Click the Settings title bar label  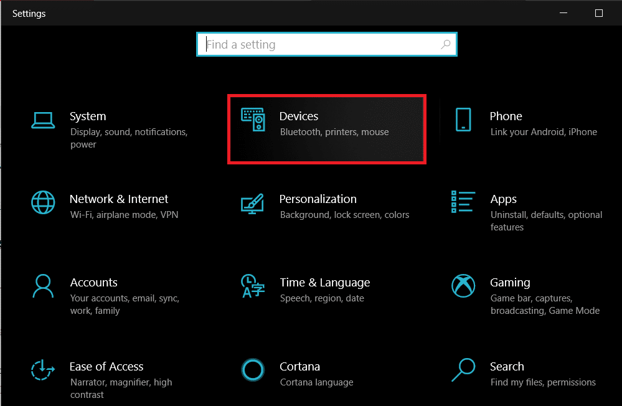point(29,12)
